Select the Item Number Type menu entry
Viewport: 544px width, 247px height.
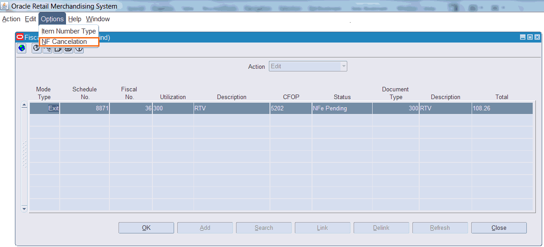[69, 31]
